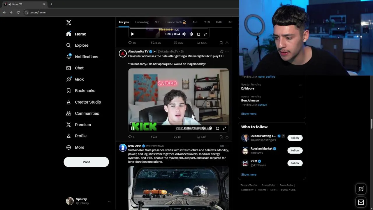Switch to the Following tab
Viewport: 373px width, 210px height.
142,22
